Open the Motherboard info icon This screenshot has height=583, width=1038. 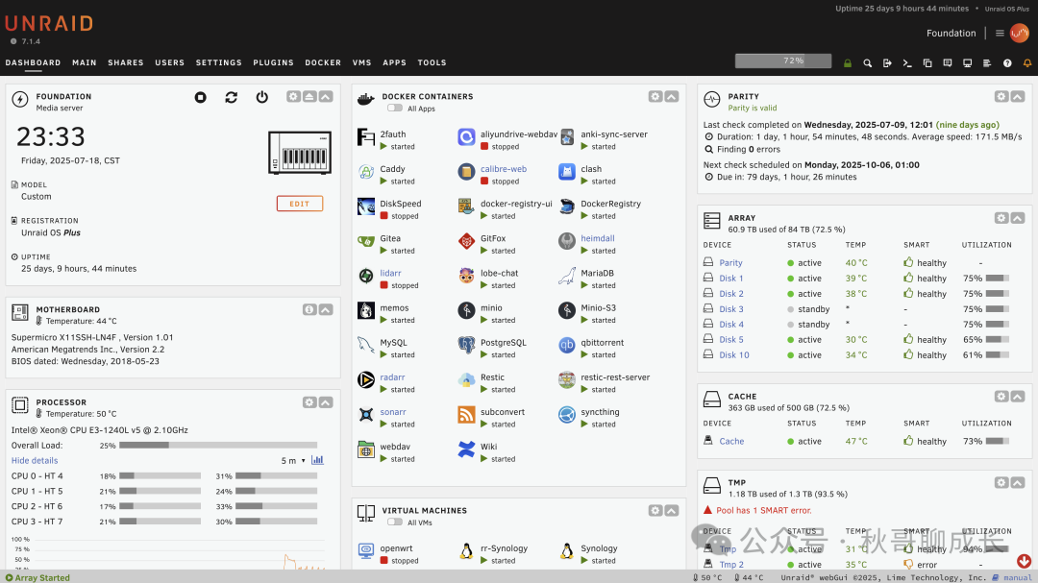309,309
